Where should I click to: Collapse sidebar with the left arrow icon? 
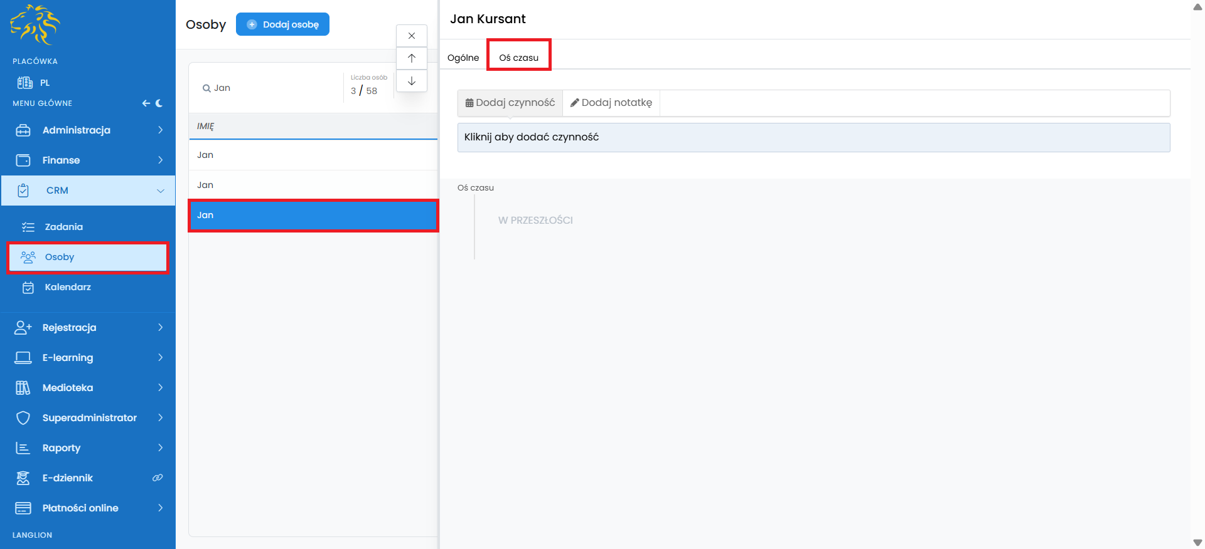pyautogui.click(x=146, y=103)
